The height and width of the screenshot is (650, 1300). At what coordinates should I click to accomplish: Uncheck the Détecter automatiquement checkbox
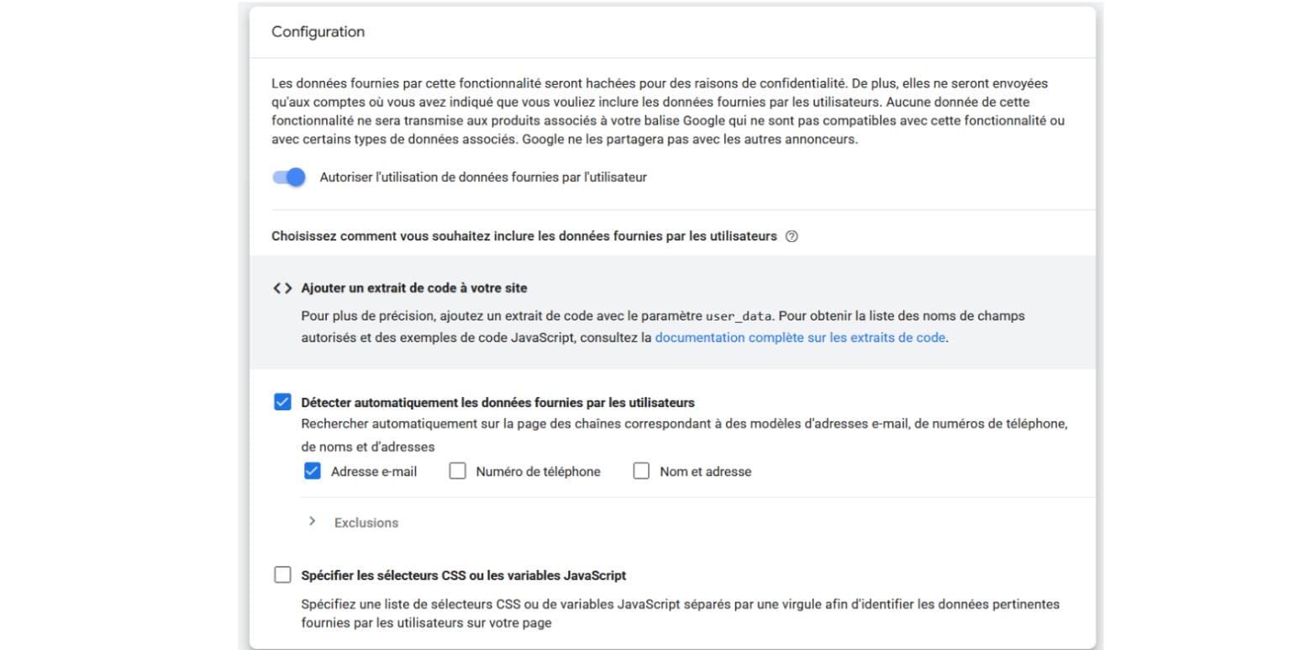click(x=282, y=403)
